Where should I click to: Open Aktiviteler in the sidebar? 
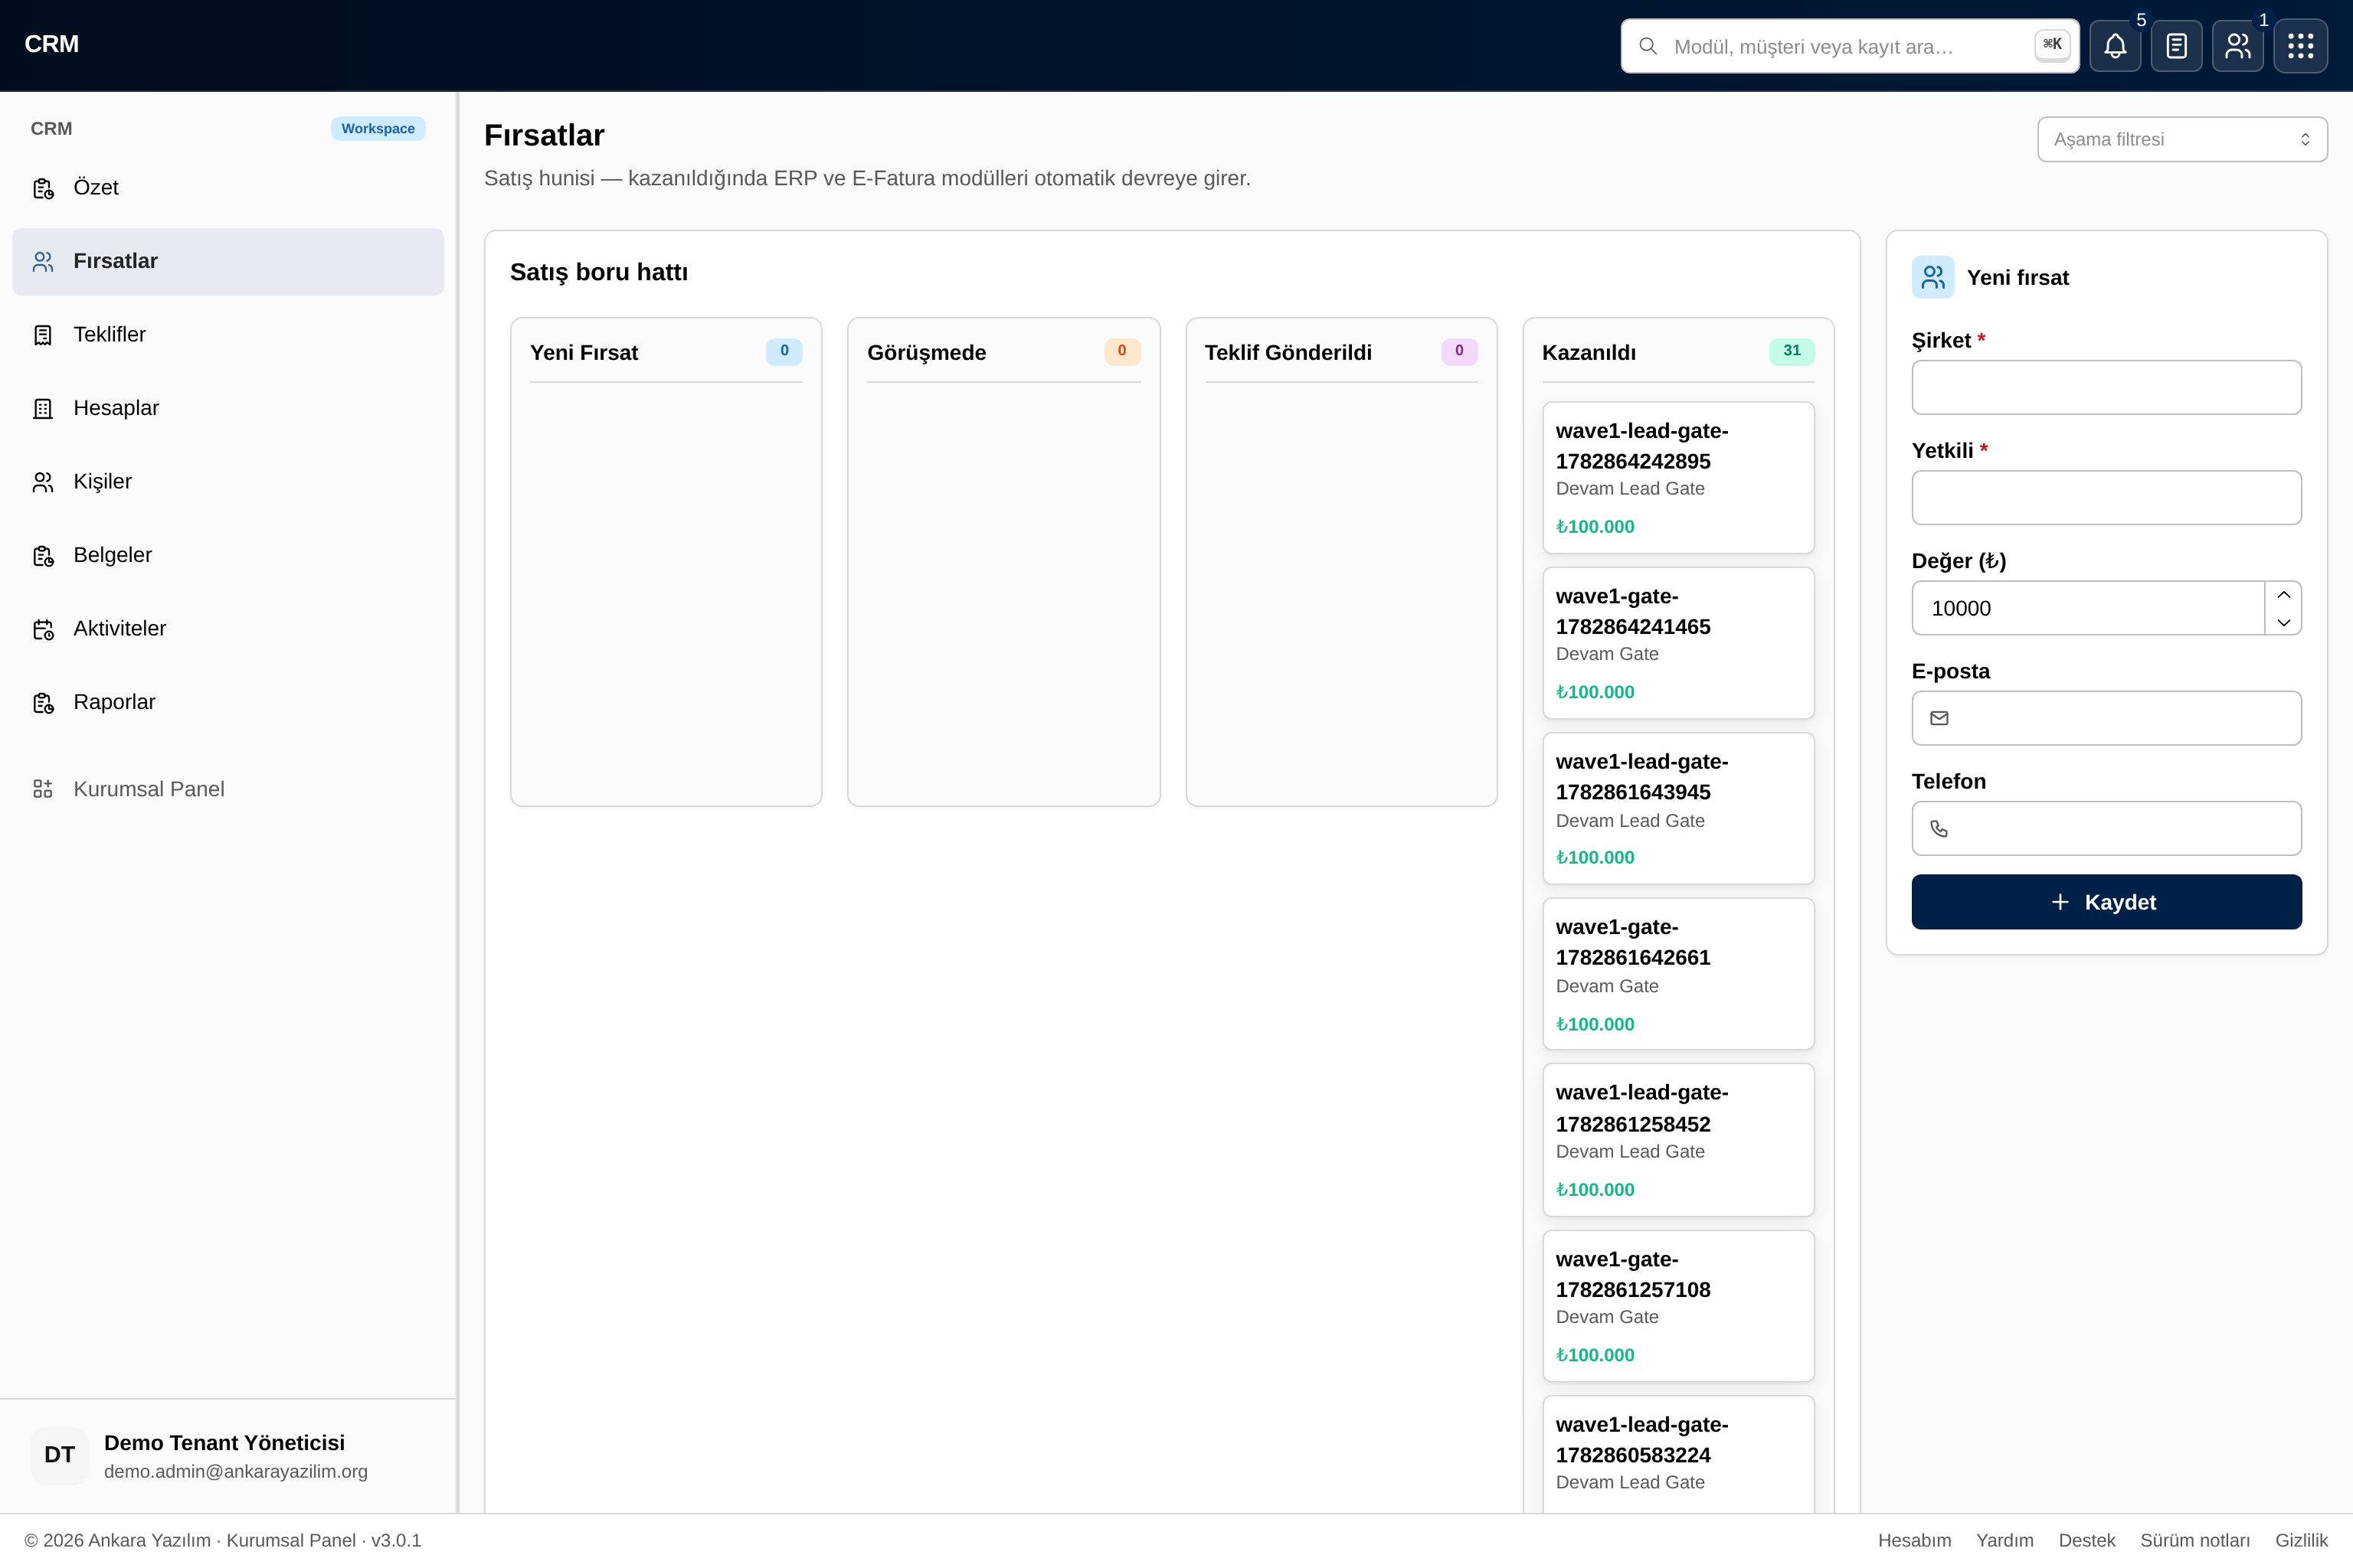(228, 629)
